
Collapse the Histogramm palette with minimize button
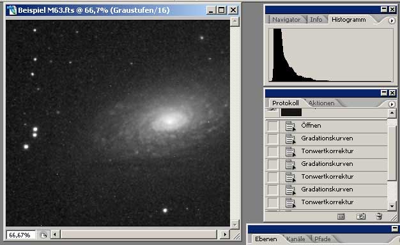[x=384, y=10]
